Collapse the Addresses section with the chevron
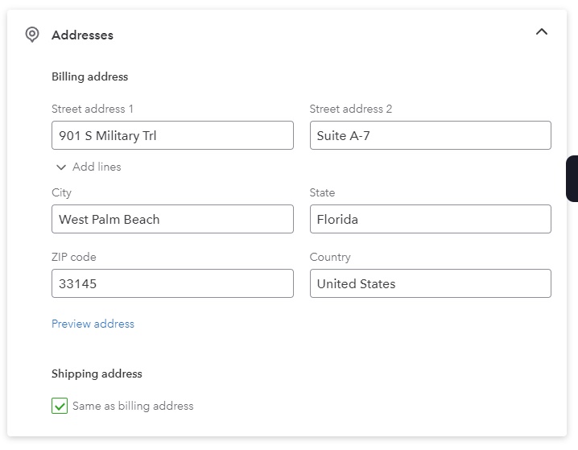The width and height of the screenshot is (578, 450). coord(542,31)
